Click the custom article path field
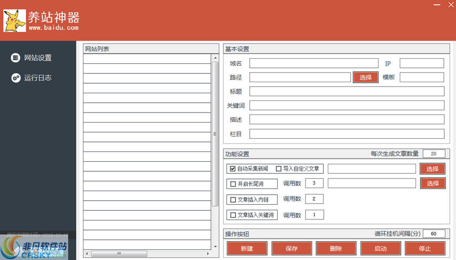 click(x=372, y=169)
